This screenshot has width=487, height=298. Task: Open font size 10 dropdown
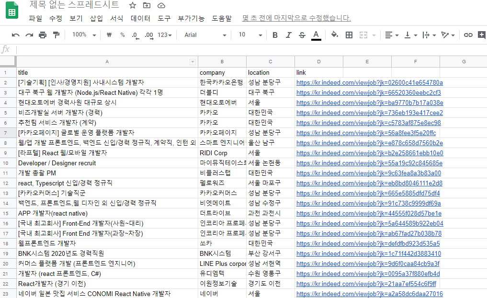click(x=250, y=35)
